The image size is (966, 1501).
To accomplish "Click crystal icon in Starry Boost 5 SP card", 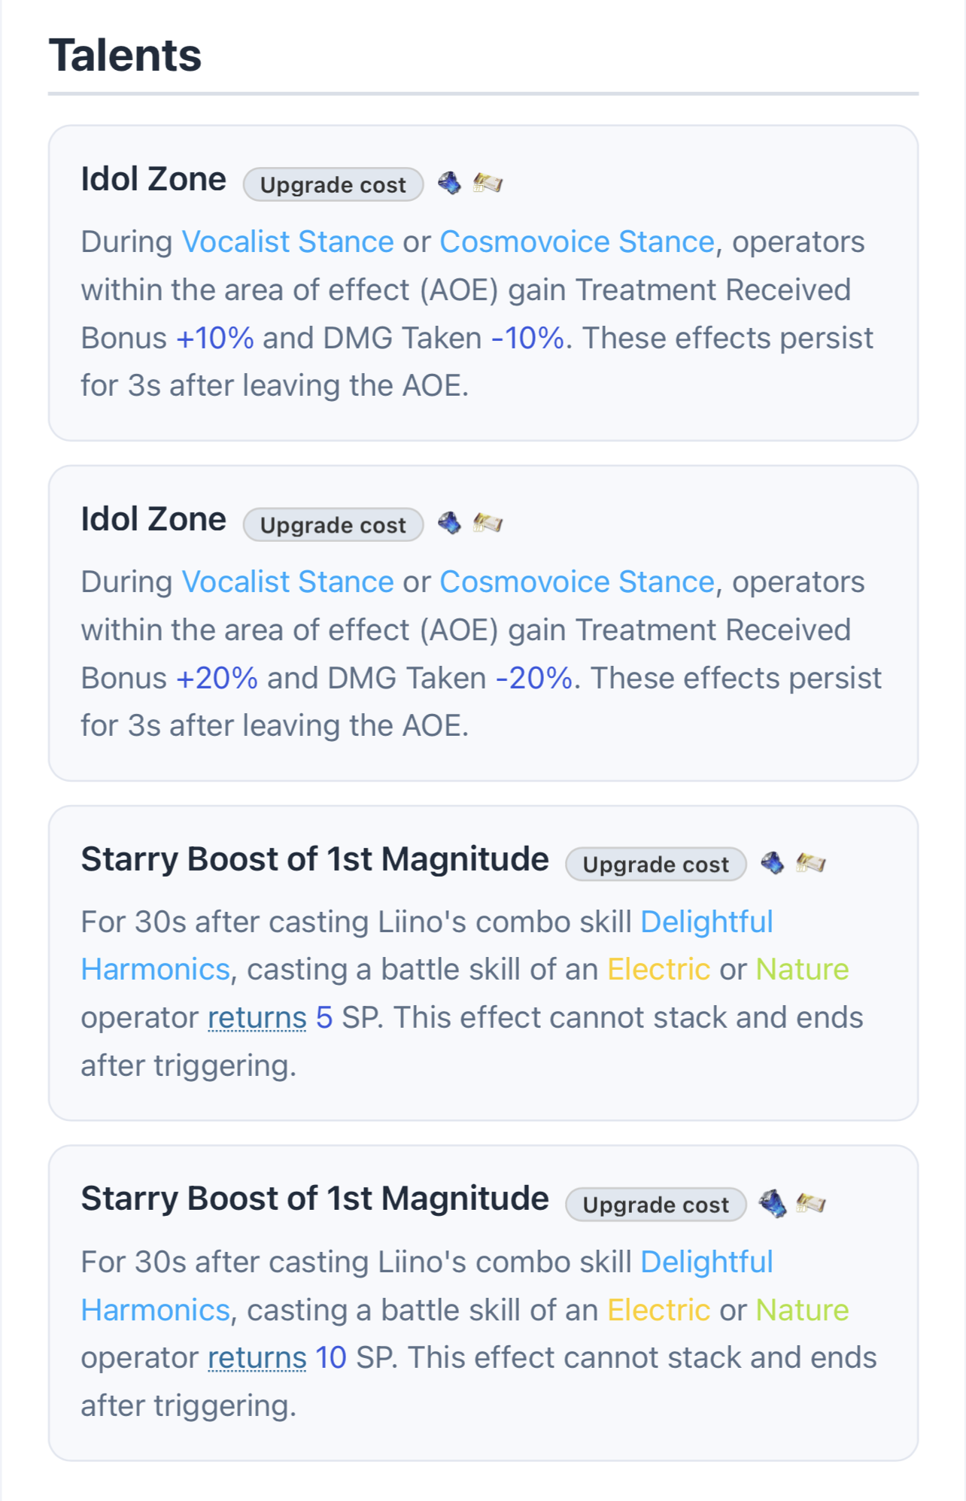I will point(772,863).
